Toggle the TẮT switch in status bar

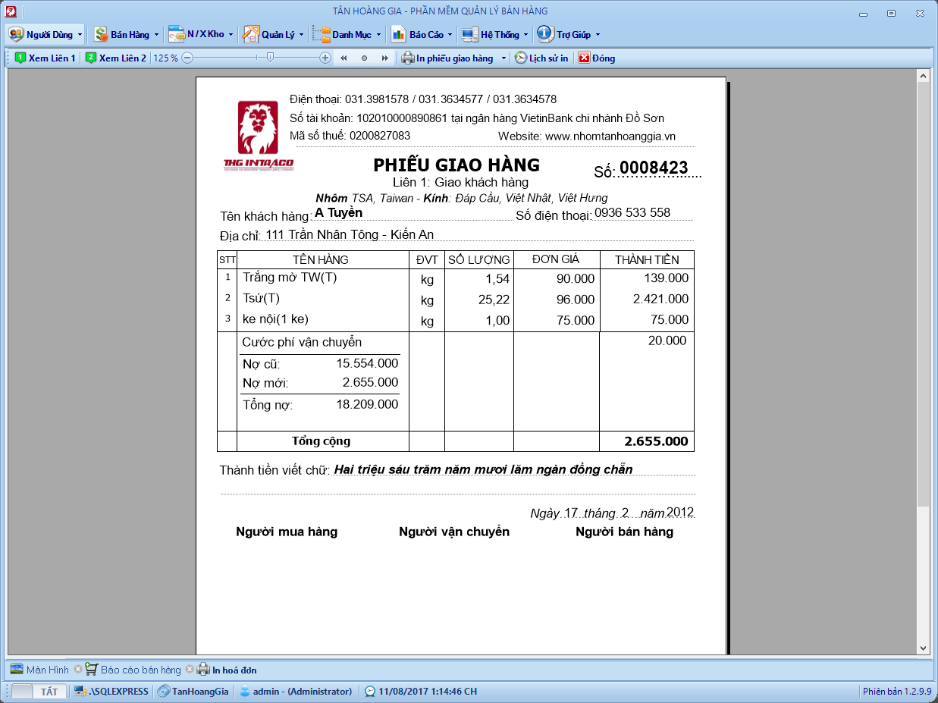point(38,692)
